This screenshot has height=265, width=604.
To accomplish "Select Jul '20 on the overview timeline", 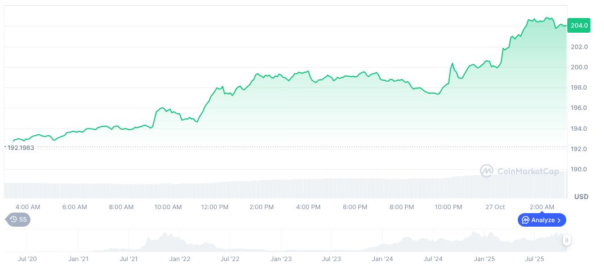I will pos(28,259).
